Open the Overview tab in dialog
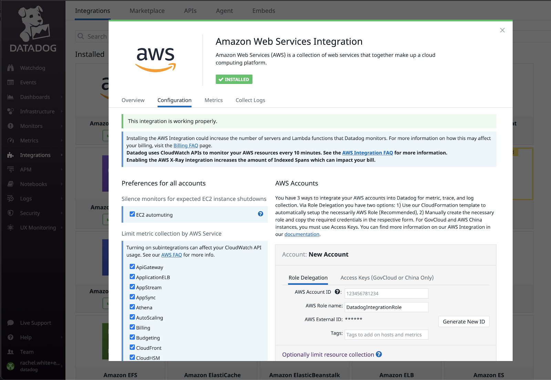 [133, 100]
